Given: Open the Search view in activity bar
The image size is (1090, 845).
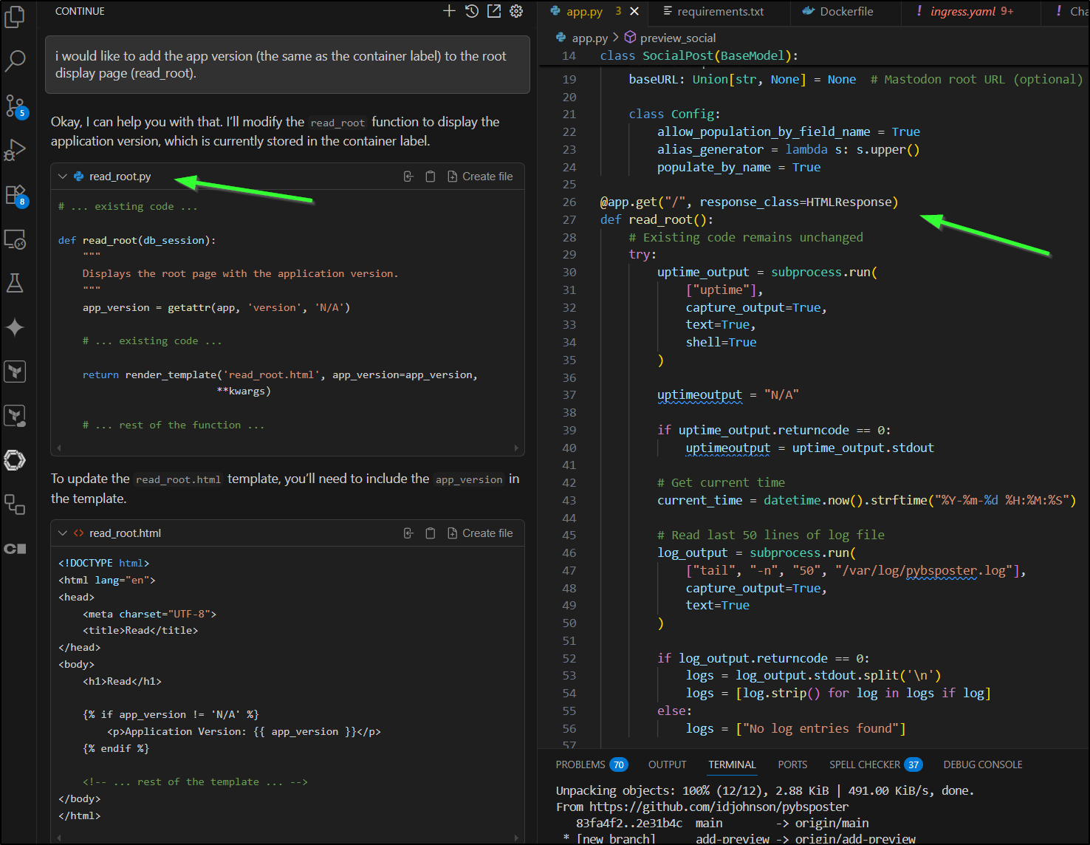Looking at the screenshot, I should point(15,61).
